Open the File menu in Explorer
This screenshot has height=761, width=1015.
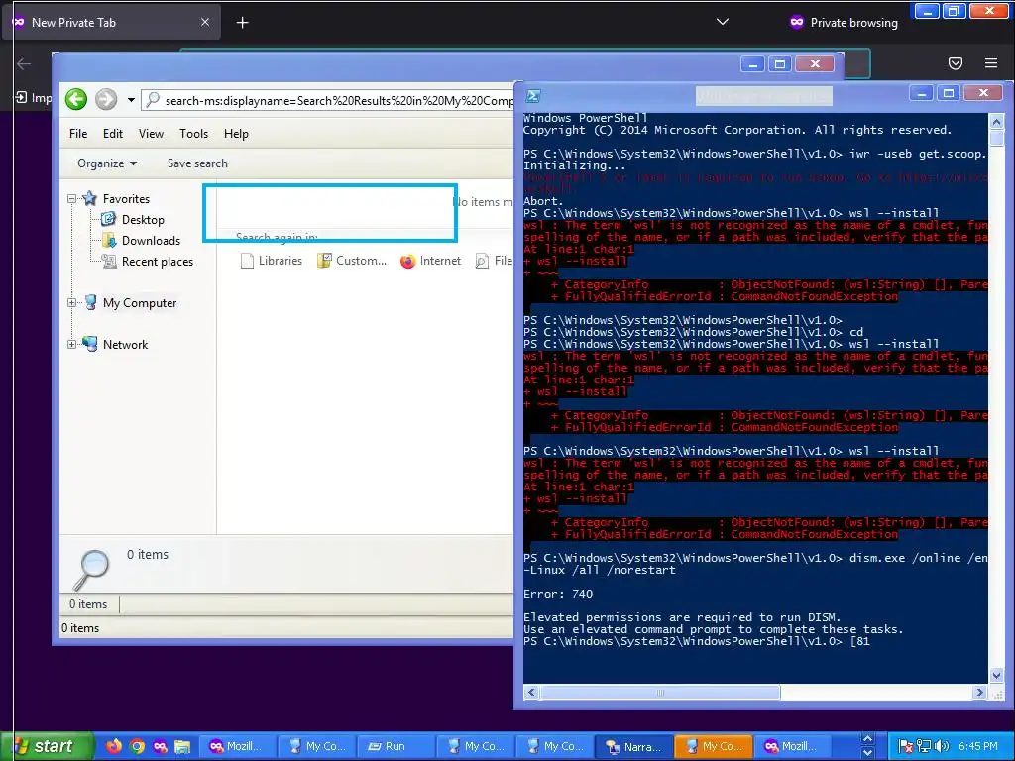(x=78, y=134)
